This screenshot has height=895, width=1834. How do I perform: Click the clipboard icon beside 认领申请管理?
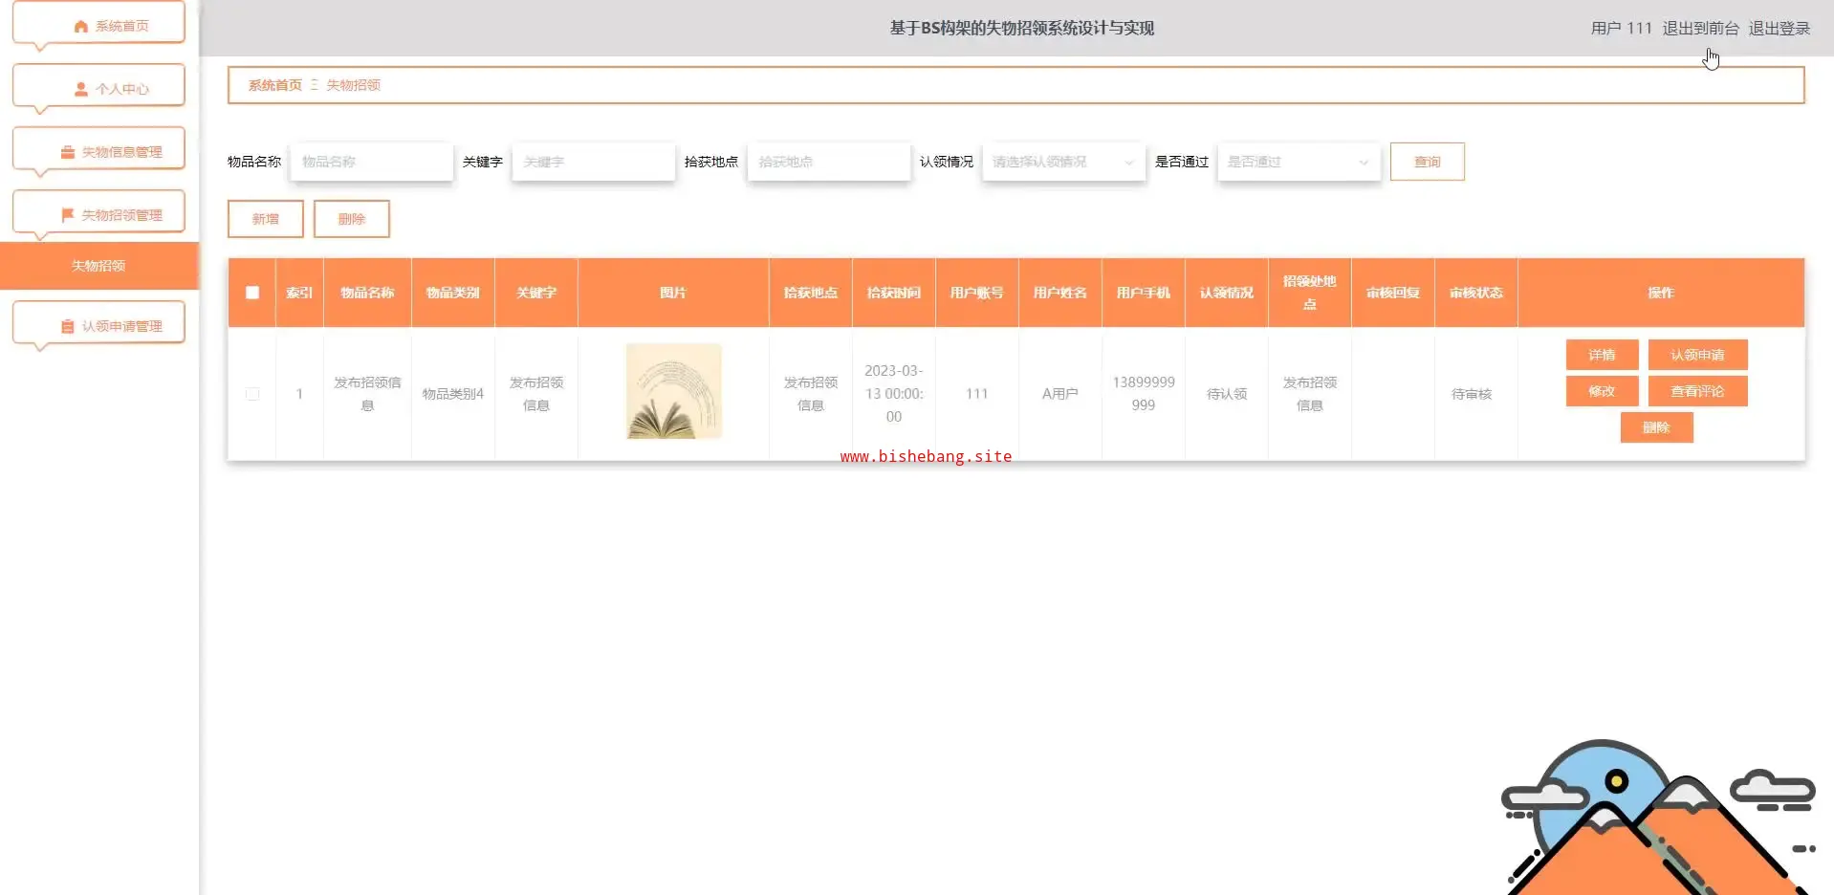click(68, 327)
